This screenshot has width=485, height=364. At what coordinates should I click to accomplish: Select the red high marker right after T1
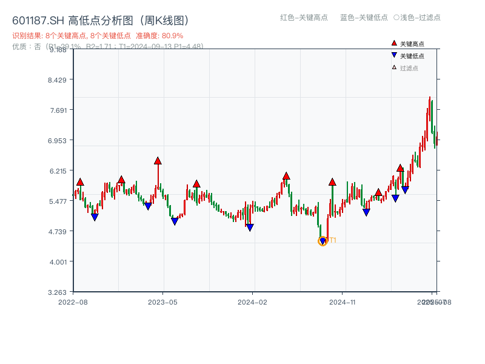click(x=332, y=182)
